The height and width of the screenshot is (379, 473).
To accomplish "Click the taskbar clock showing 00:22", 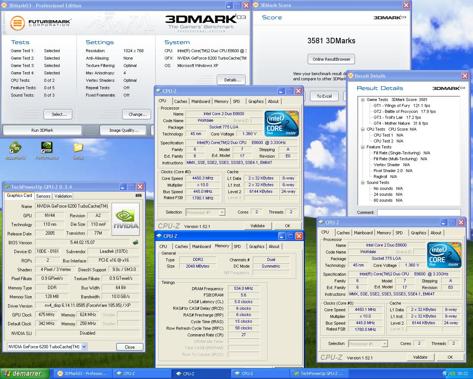I will pos(463,373).
